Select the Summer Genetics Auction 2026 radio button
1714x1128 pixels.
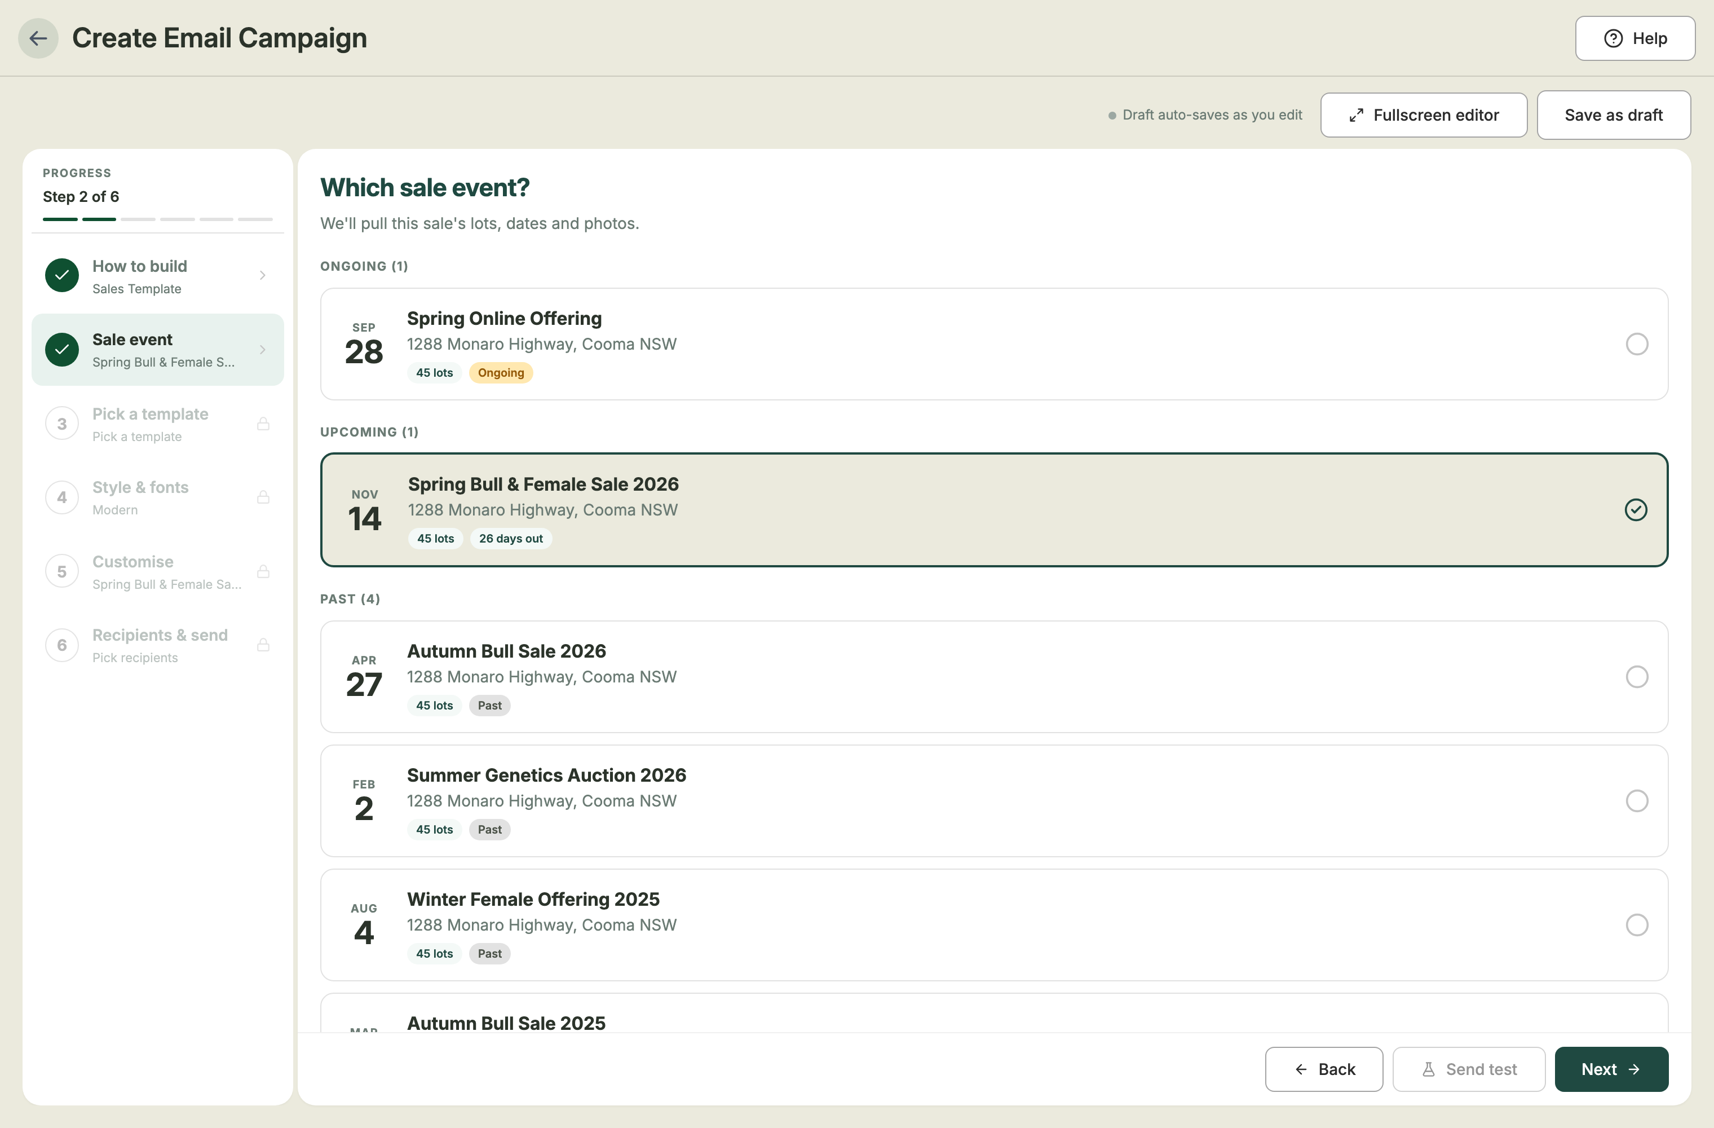(x=1637, y=801)
